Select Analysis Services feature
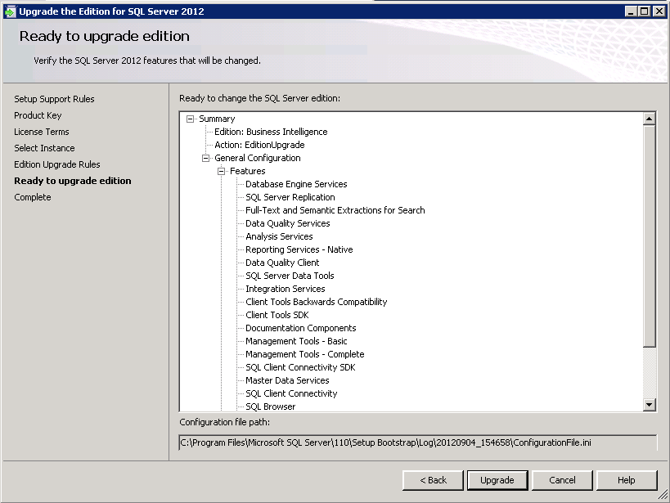 tap(279, 236)
